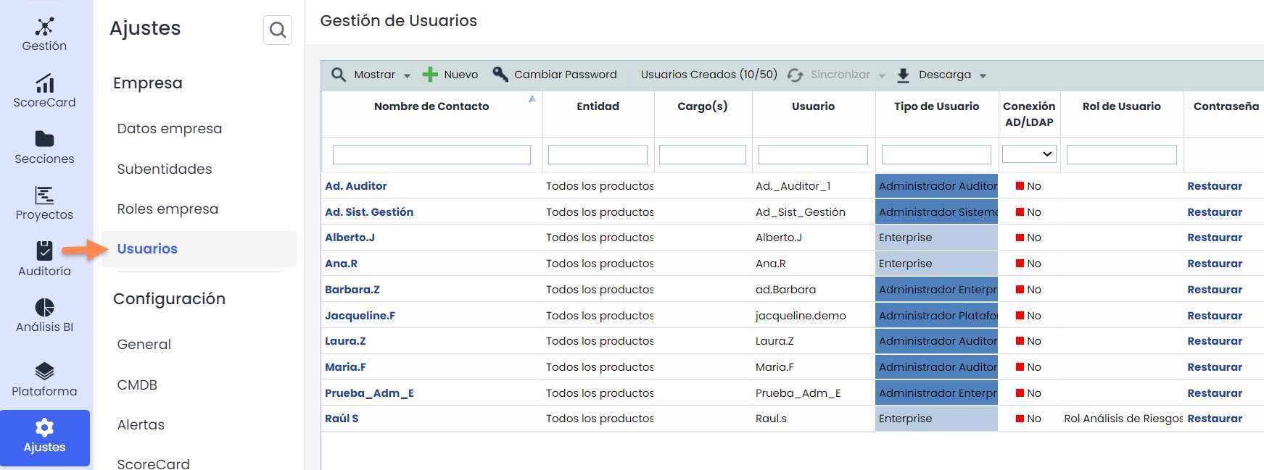Click the Nombre de Contacto filter field

click(431, 154)
